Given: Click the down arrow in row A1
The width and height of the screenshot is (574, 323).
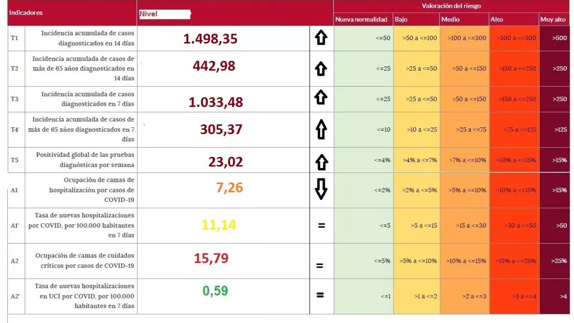Looking at the screenshot, I should [321, 189].
